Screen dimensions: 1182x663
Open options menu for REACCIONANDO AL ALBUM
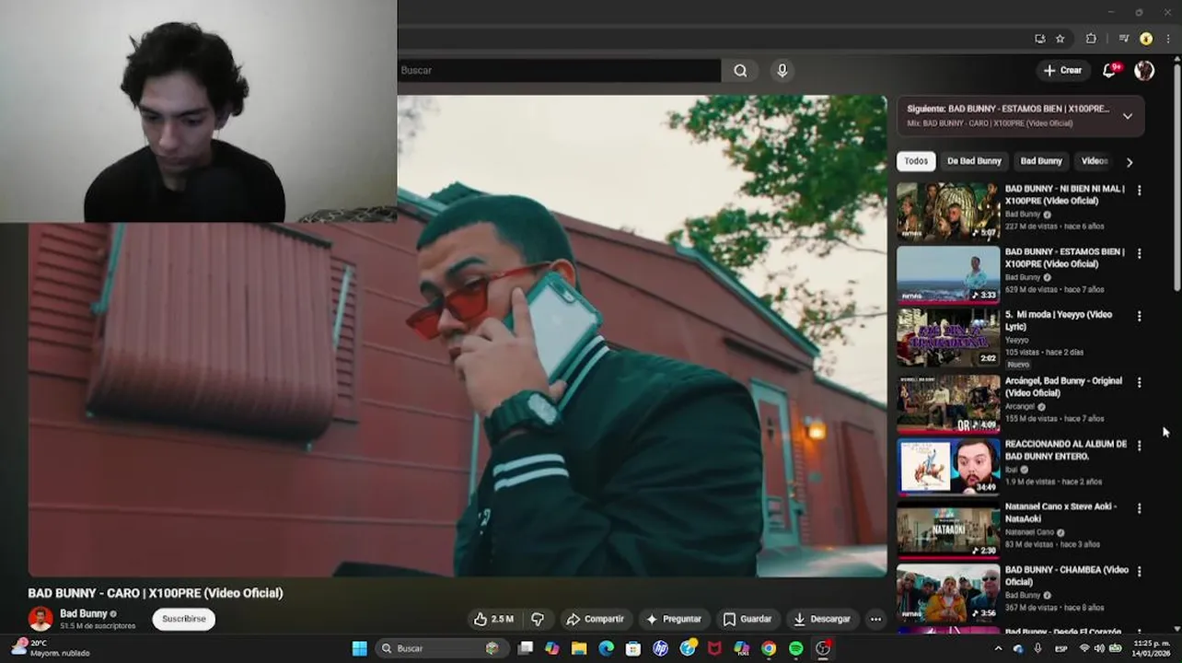(x=1140, y=446)
